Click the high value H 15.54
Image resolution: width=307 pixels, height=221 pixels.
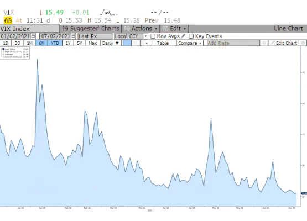[x=99, y=20]
